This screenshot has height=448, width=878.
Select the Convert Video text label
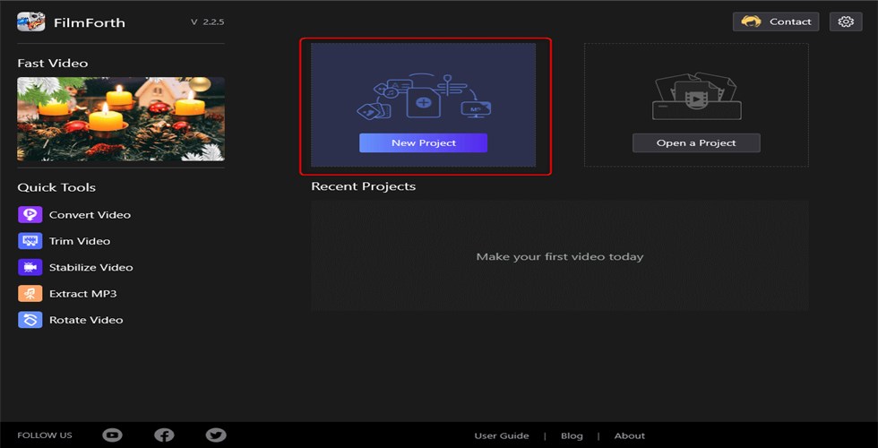coord(90,215)
